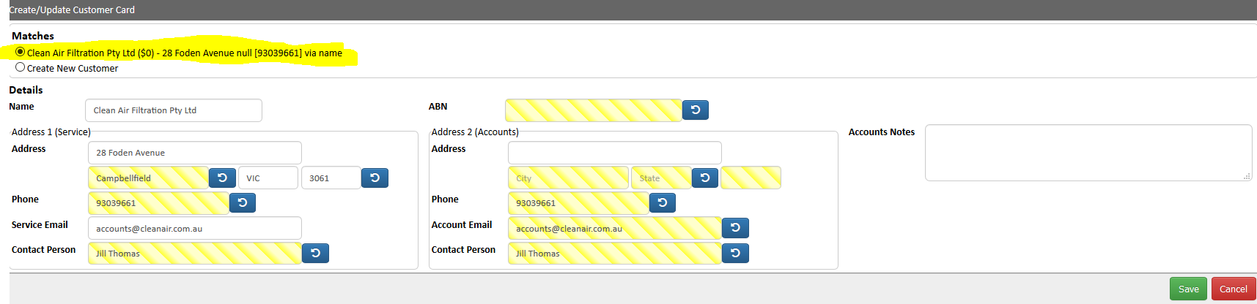Revert the service Phone 93039661 field
Viewport: 1257px width, 304px height.
(x=243, y=203)
